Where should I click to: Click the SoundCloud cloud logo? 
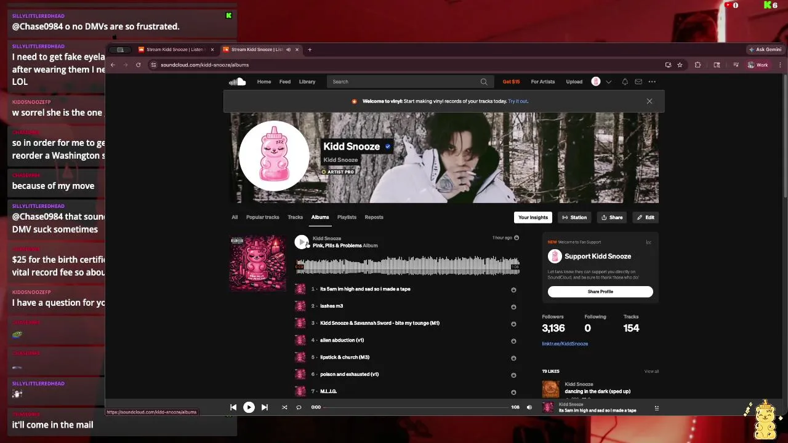(237, 81)
